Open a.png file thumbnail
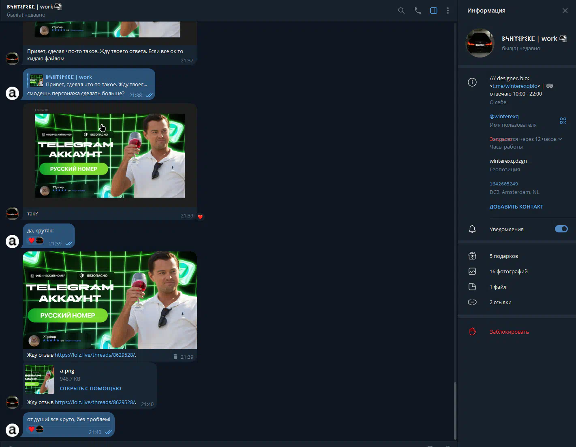 pyautogui.click(x=40, y=379)
